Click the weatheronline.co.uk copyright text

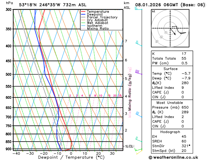click(173, 157)
